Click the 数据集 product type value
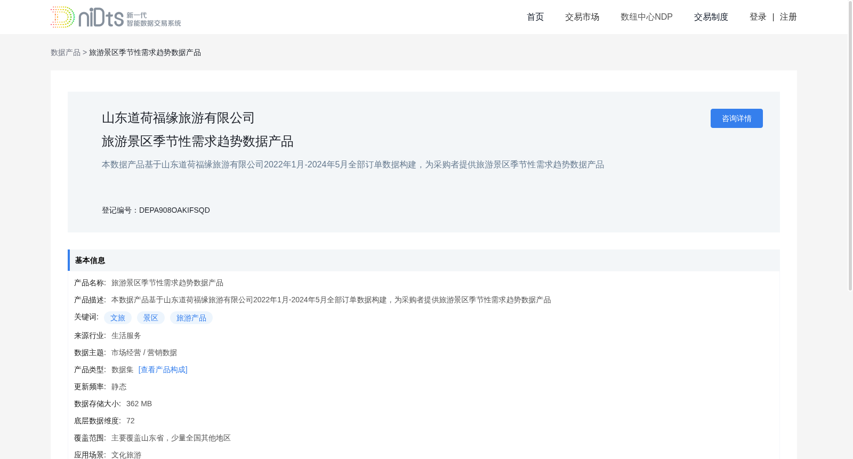This screenshot has width=853, height=459. coord(123,369)
